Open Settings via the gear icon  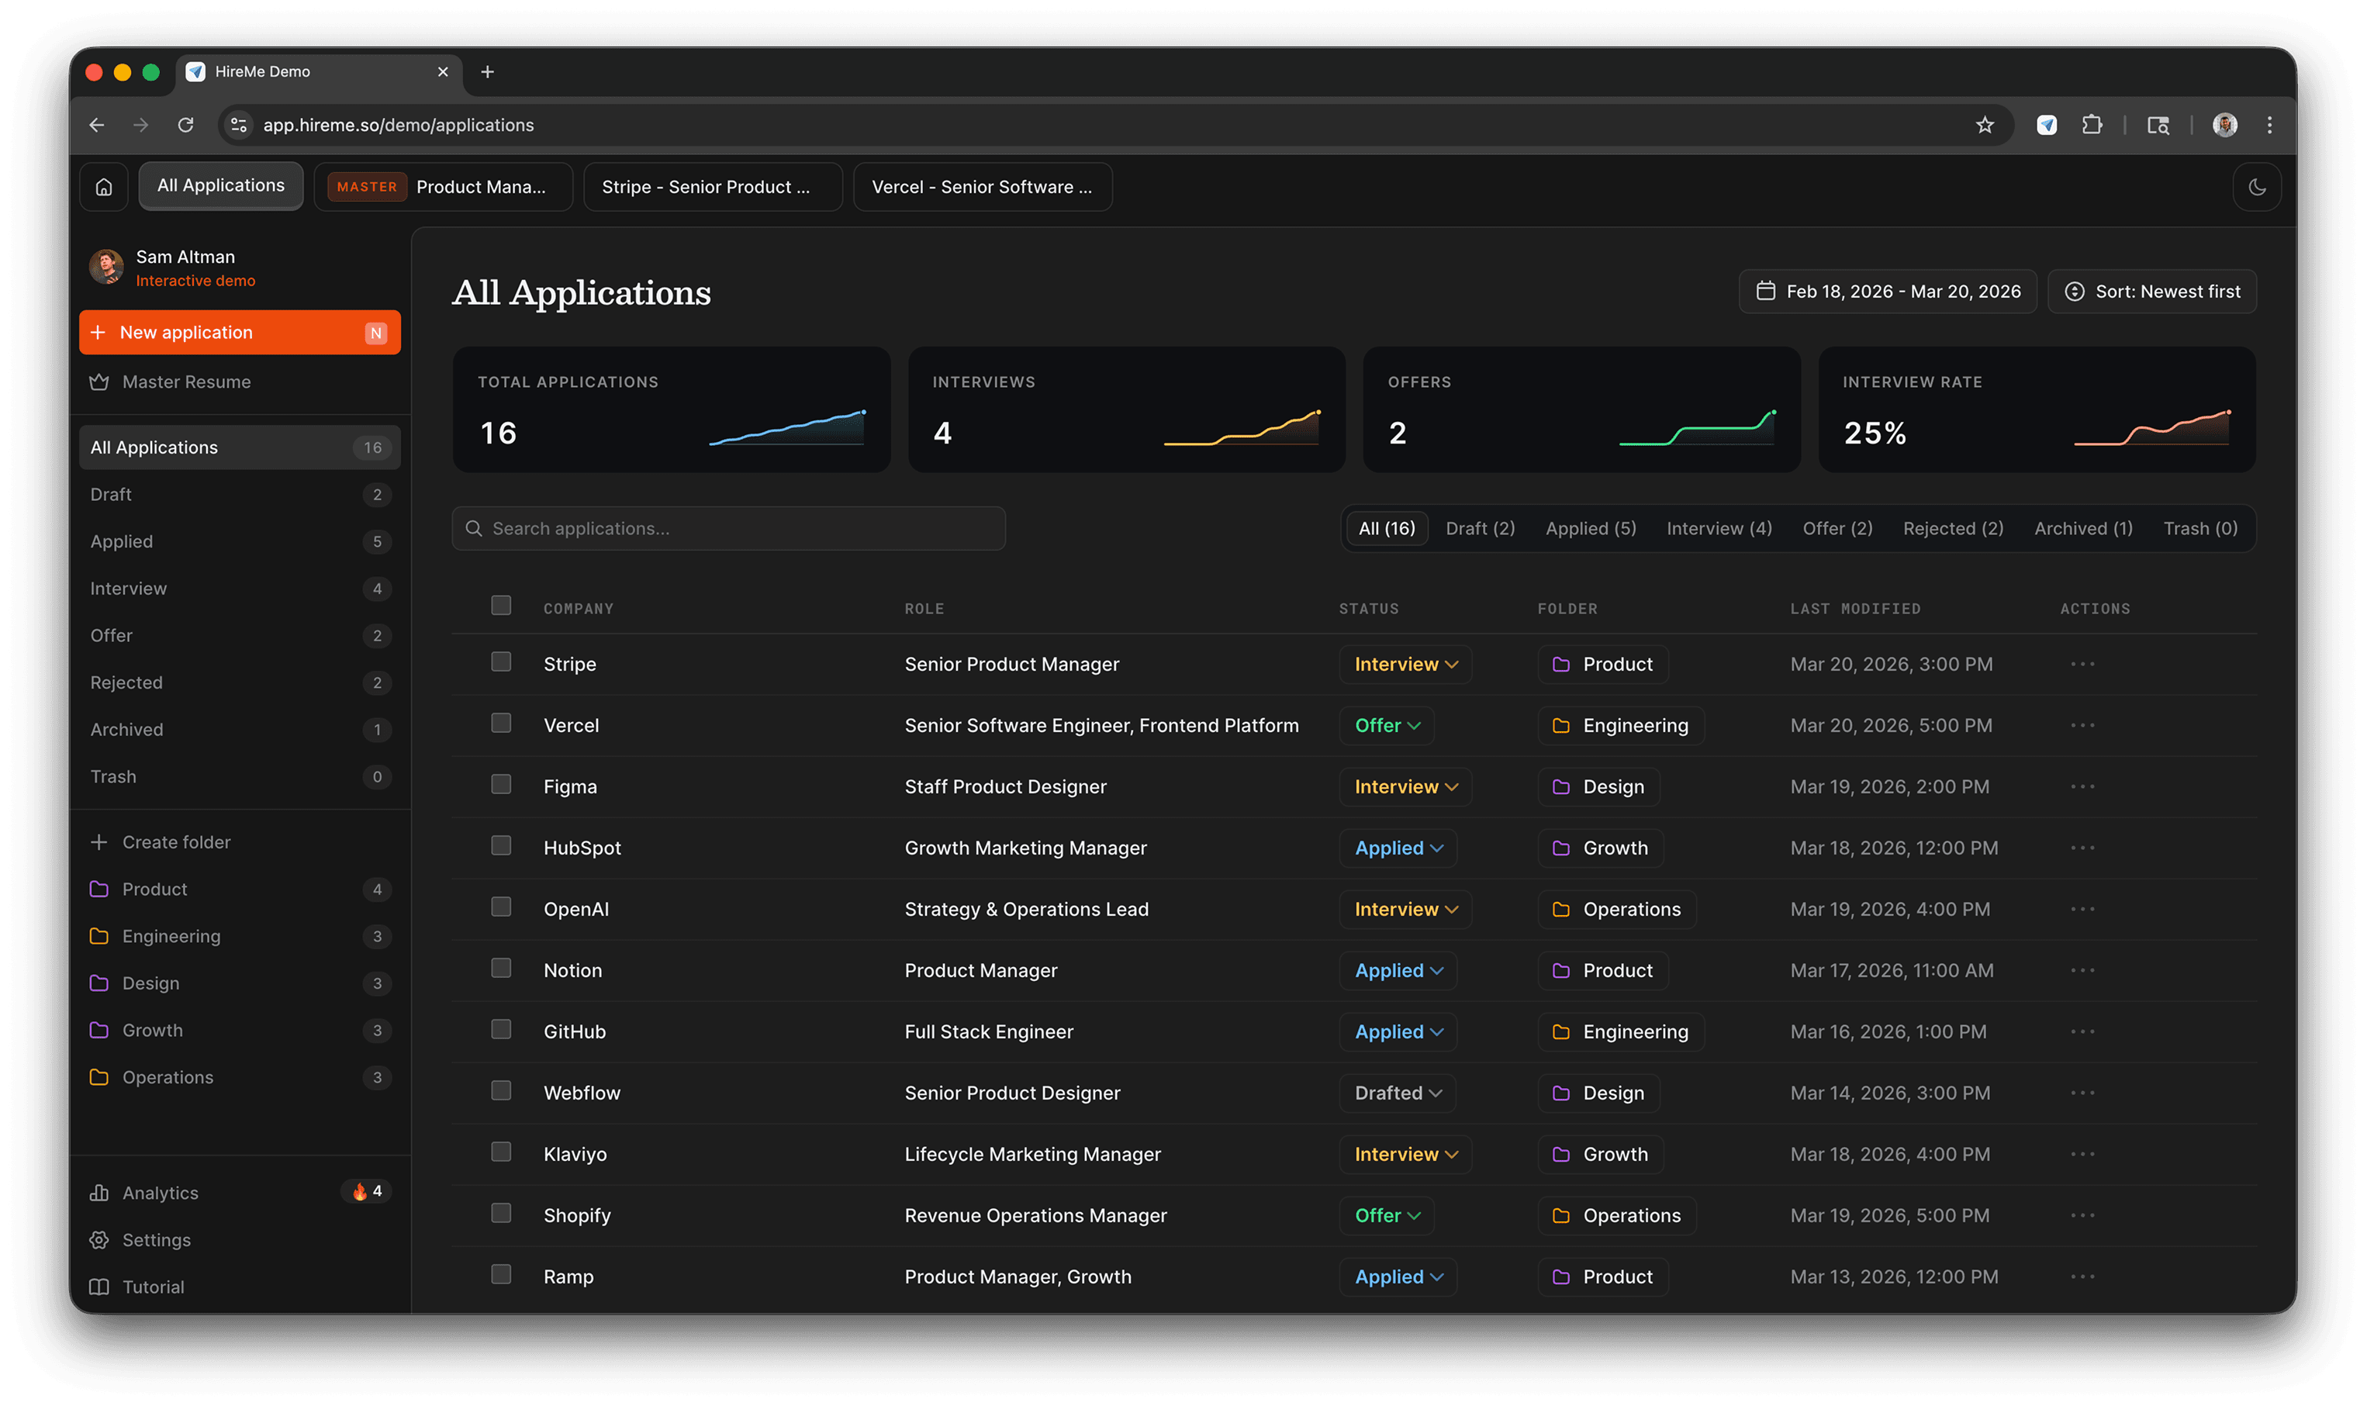(100, 1239)
